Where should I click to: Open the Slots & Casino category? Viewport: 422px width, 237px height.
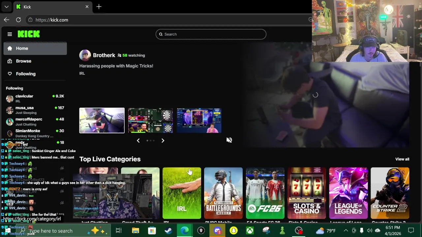point(307,193)
